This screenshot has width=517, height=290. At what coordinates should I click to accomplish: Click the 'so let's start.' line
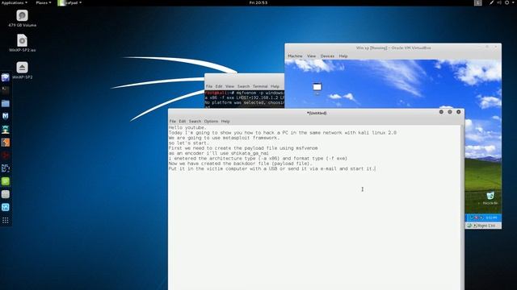point(188,143)
